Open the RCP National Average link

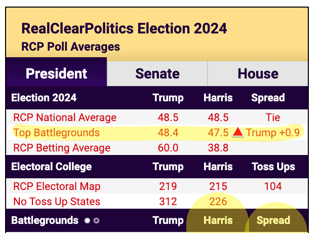tap(65, 118)
